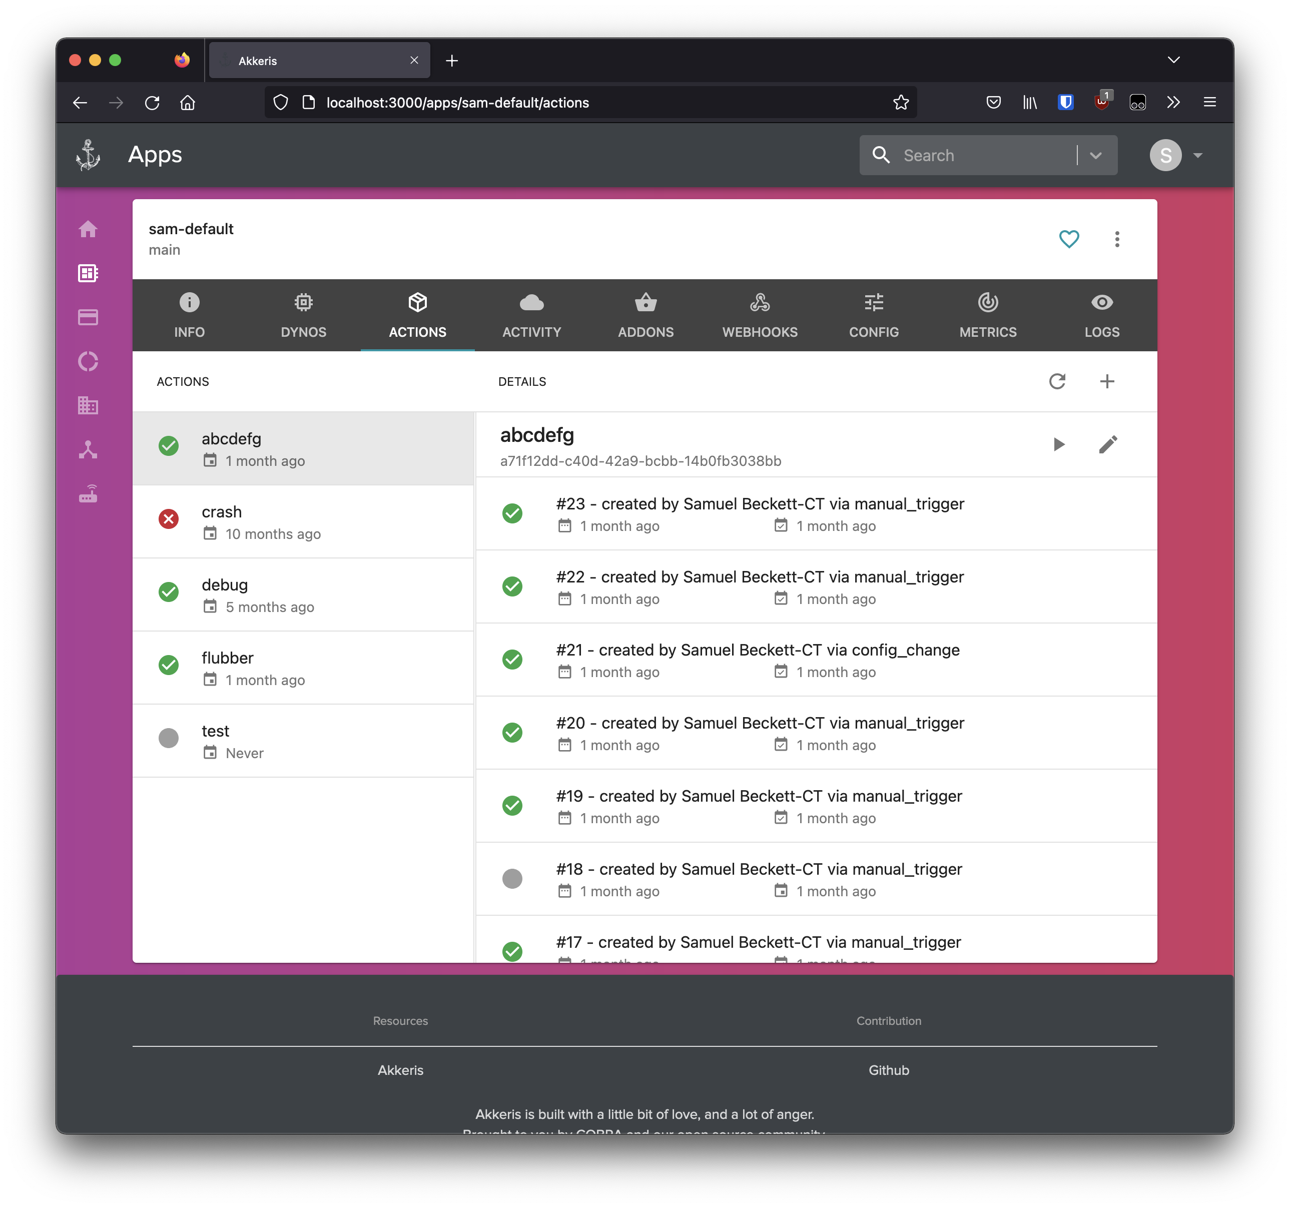Refresh the actions list
This screenshot has width=1290, height=1208.
1057,381
